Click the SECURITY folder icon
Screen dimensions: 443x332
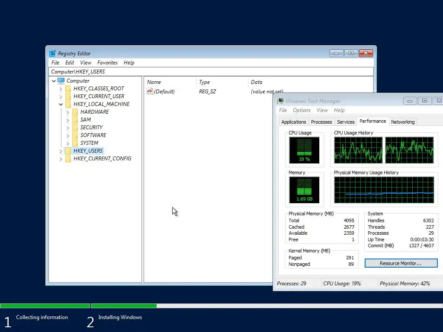tap(75, 128)
